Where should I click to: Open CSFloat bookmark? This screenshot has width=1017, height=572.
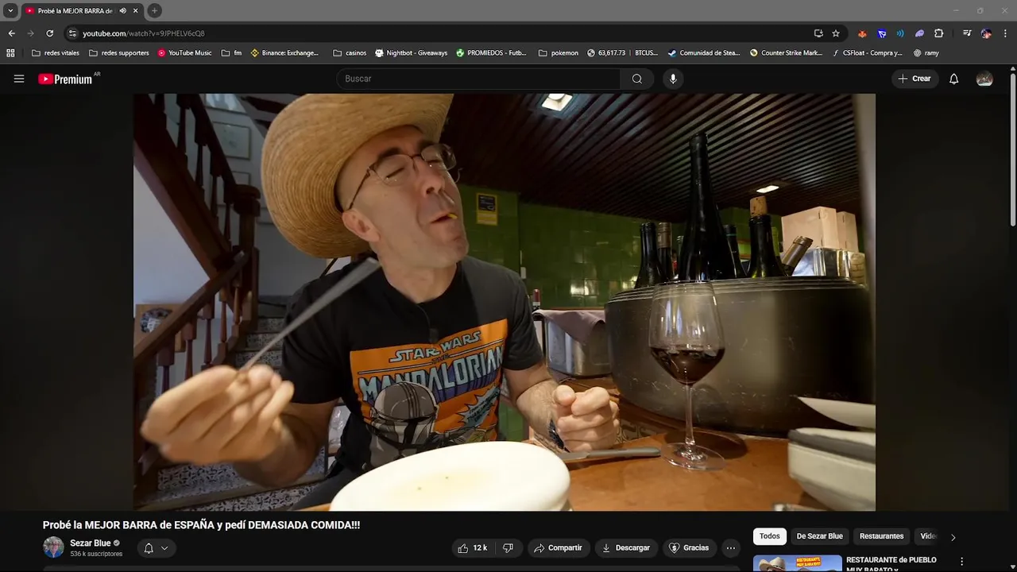(x=868, y=53)
